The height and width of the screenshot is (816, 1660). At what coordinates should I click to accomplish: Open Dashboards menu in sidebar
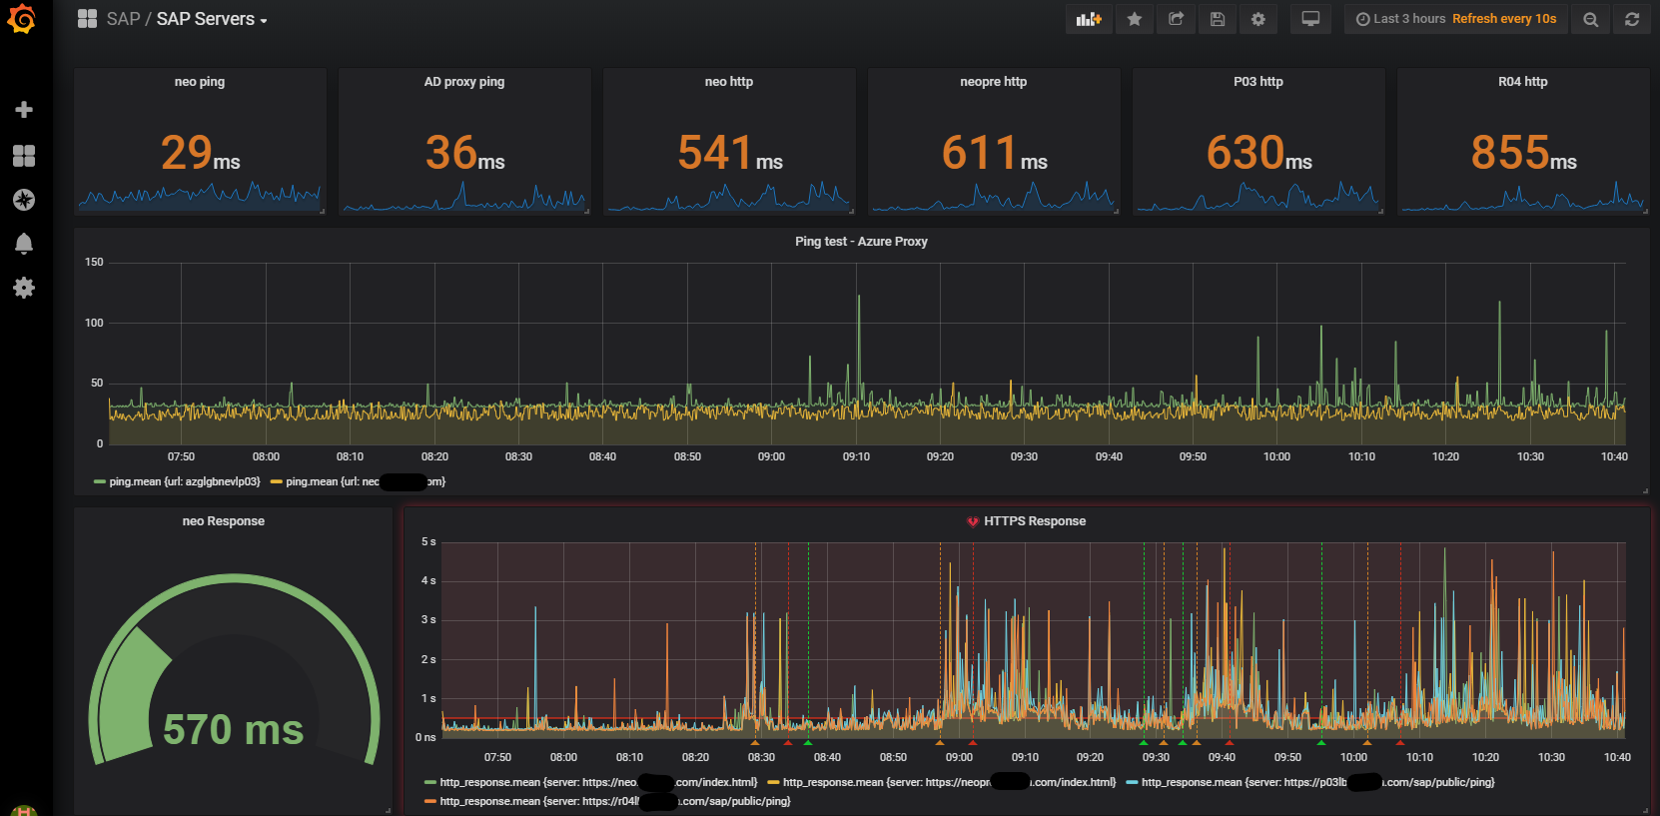[24, 155]
